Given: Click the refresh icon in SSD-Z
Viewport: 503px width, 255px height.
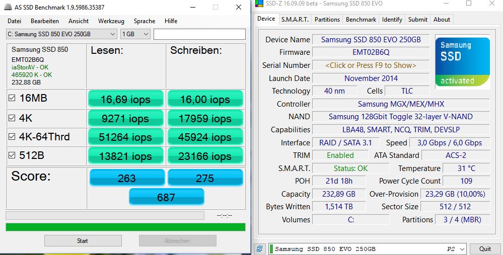Looking at the screenshot, I should (259, 249).
